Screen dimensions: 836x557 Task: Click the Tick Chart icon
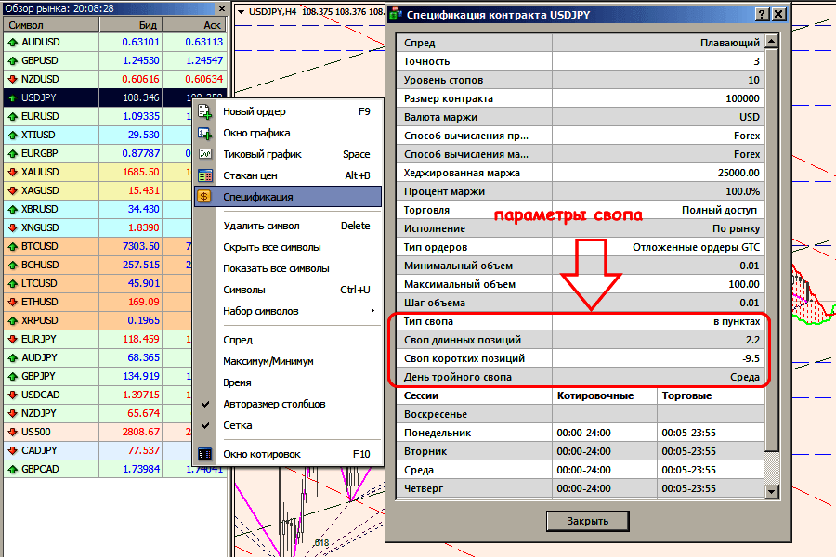click(205, 154)
